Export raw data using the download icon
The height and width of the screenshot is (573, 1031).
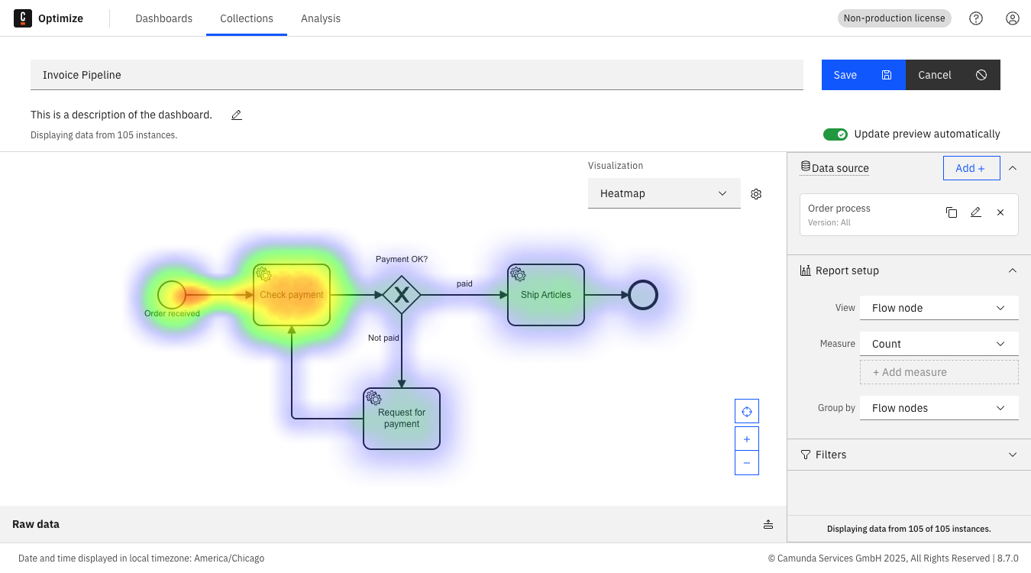coord(768,524)
